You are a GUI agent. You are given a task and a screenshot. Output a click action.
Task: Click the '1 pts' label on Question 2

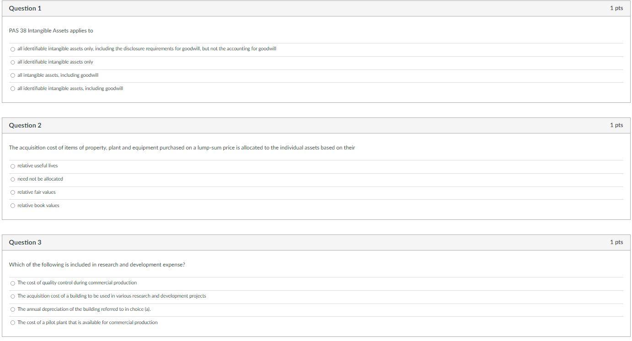[x=616, y=125]
